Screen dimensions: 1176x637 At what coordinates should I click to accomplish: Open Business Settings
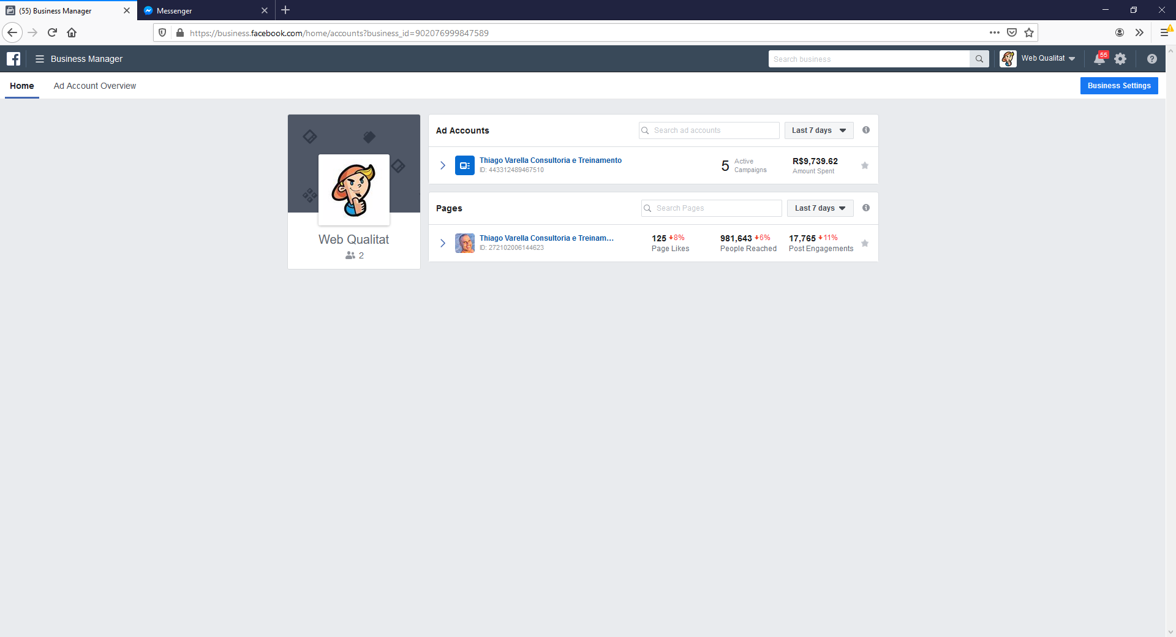click(x=1119, y=86)
